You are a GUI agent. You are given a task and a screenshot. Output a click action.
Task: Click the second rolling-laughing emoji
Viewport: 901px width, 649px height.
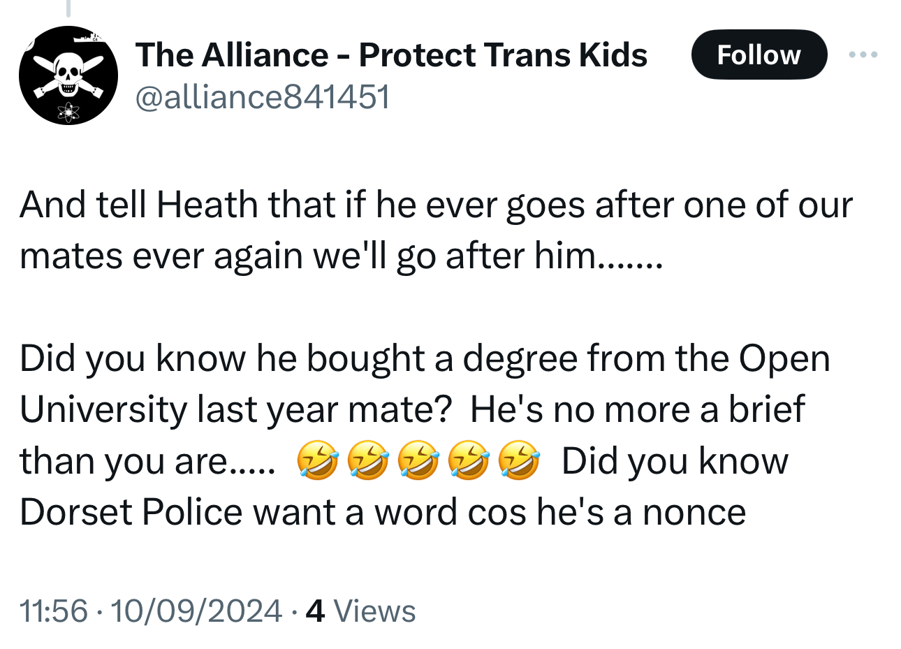(368, 461)
